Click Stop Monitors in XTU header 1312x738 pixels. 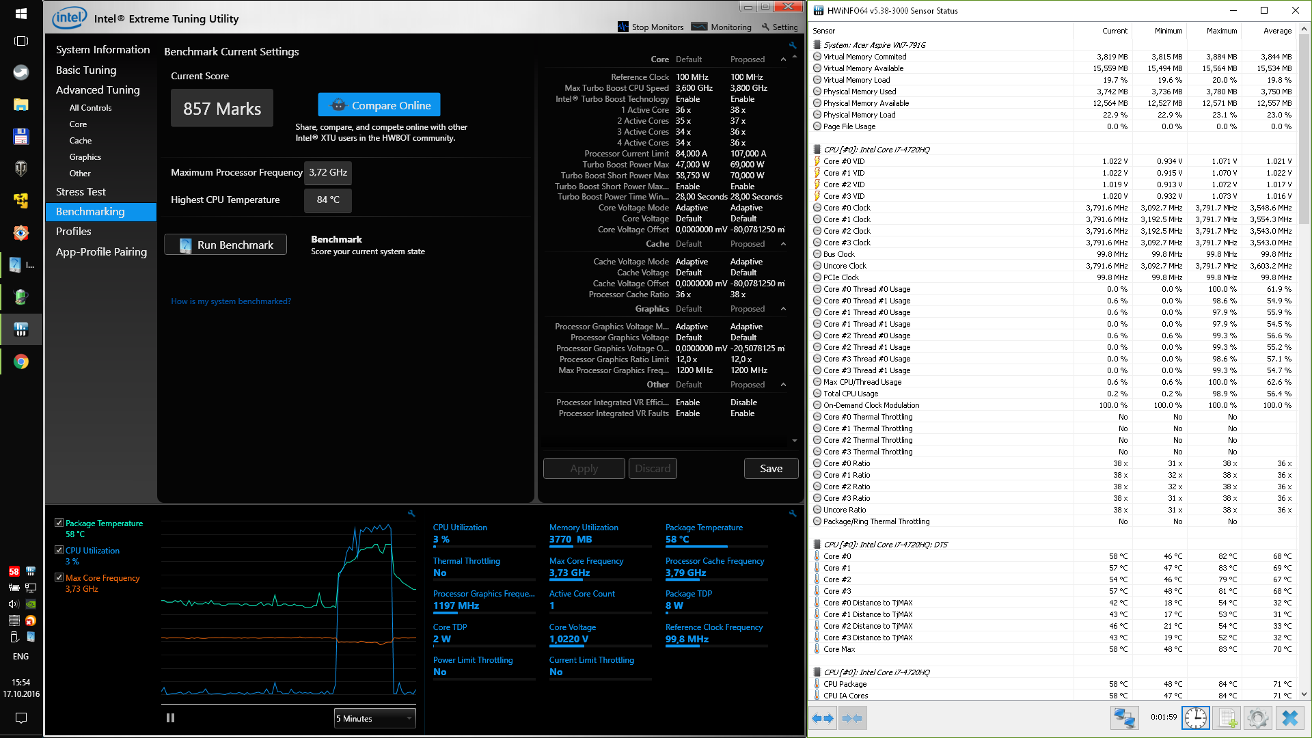pyautogui.click(x=651, y=27)
